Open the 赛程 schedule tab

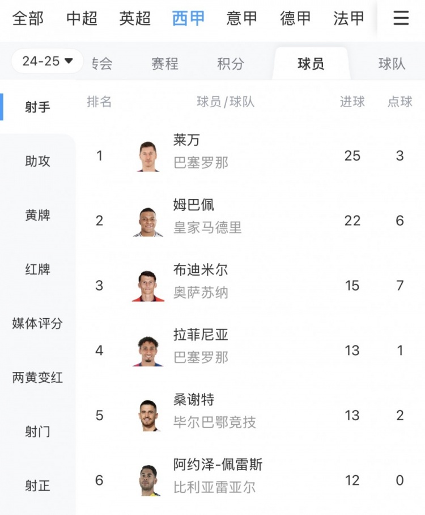[165, 64]
